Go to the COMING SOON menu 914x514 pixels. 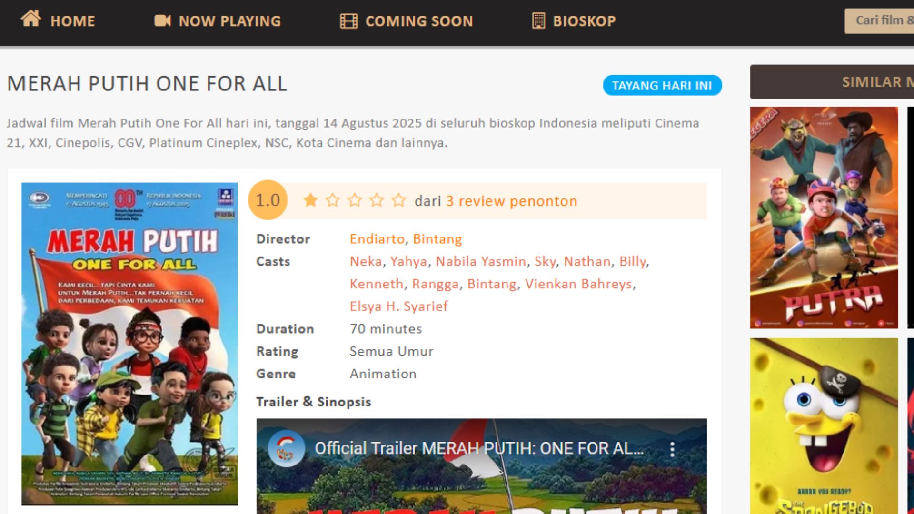pos(419,21)
